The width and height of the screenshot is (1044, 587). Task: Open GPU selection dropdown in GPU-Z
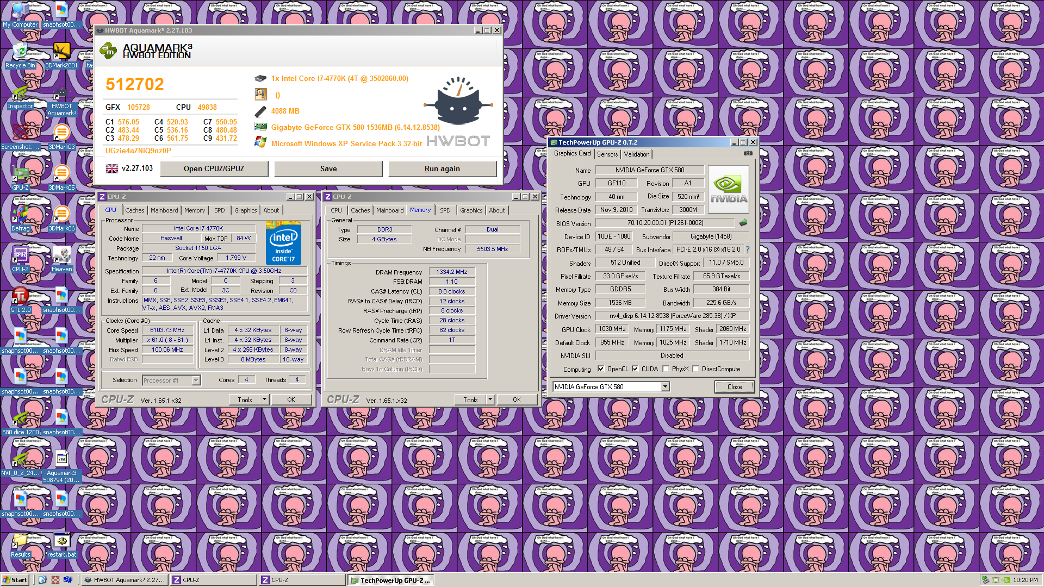pos(665,386)
